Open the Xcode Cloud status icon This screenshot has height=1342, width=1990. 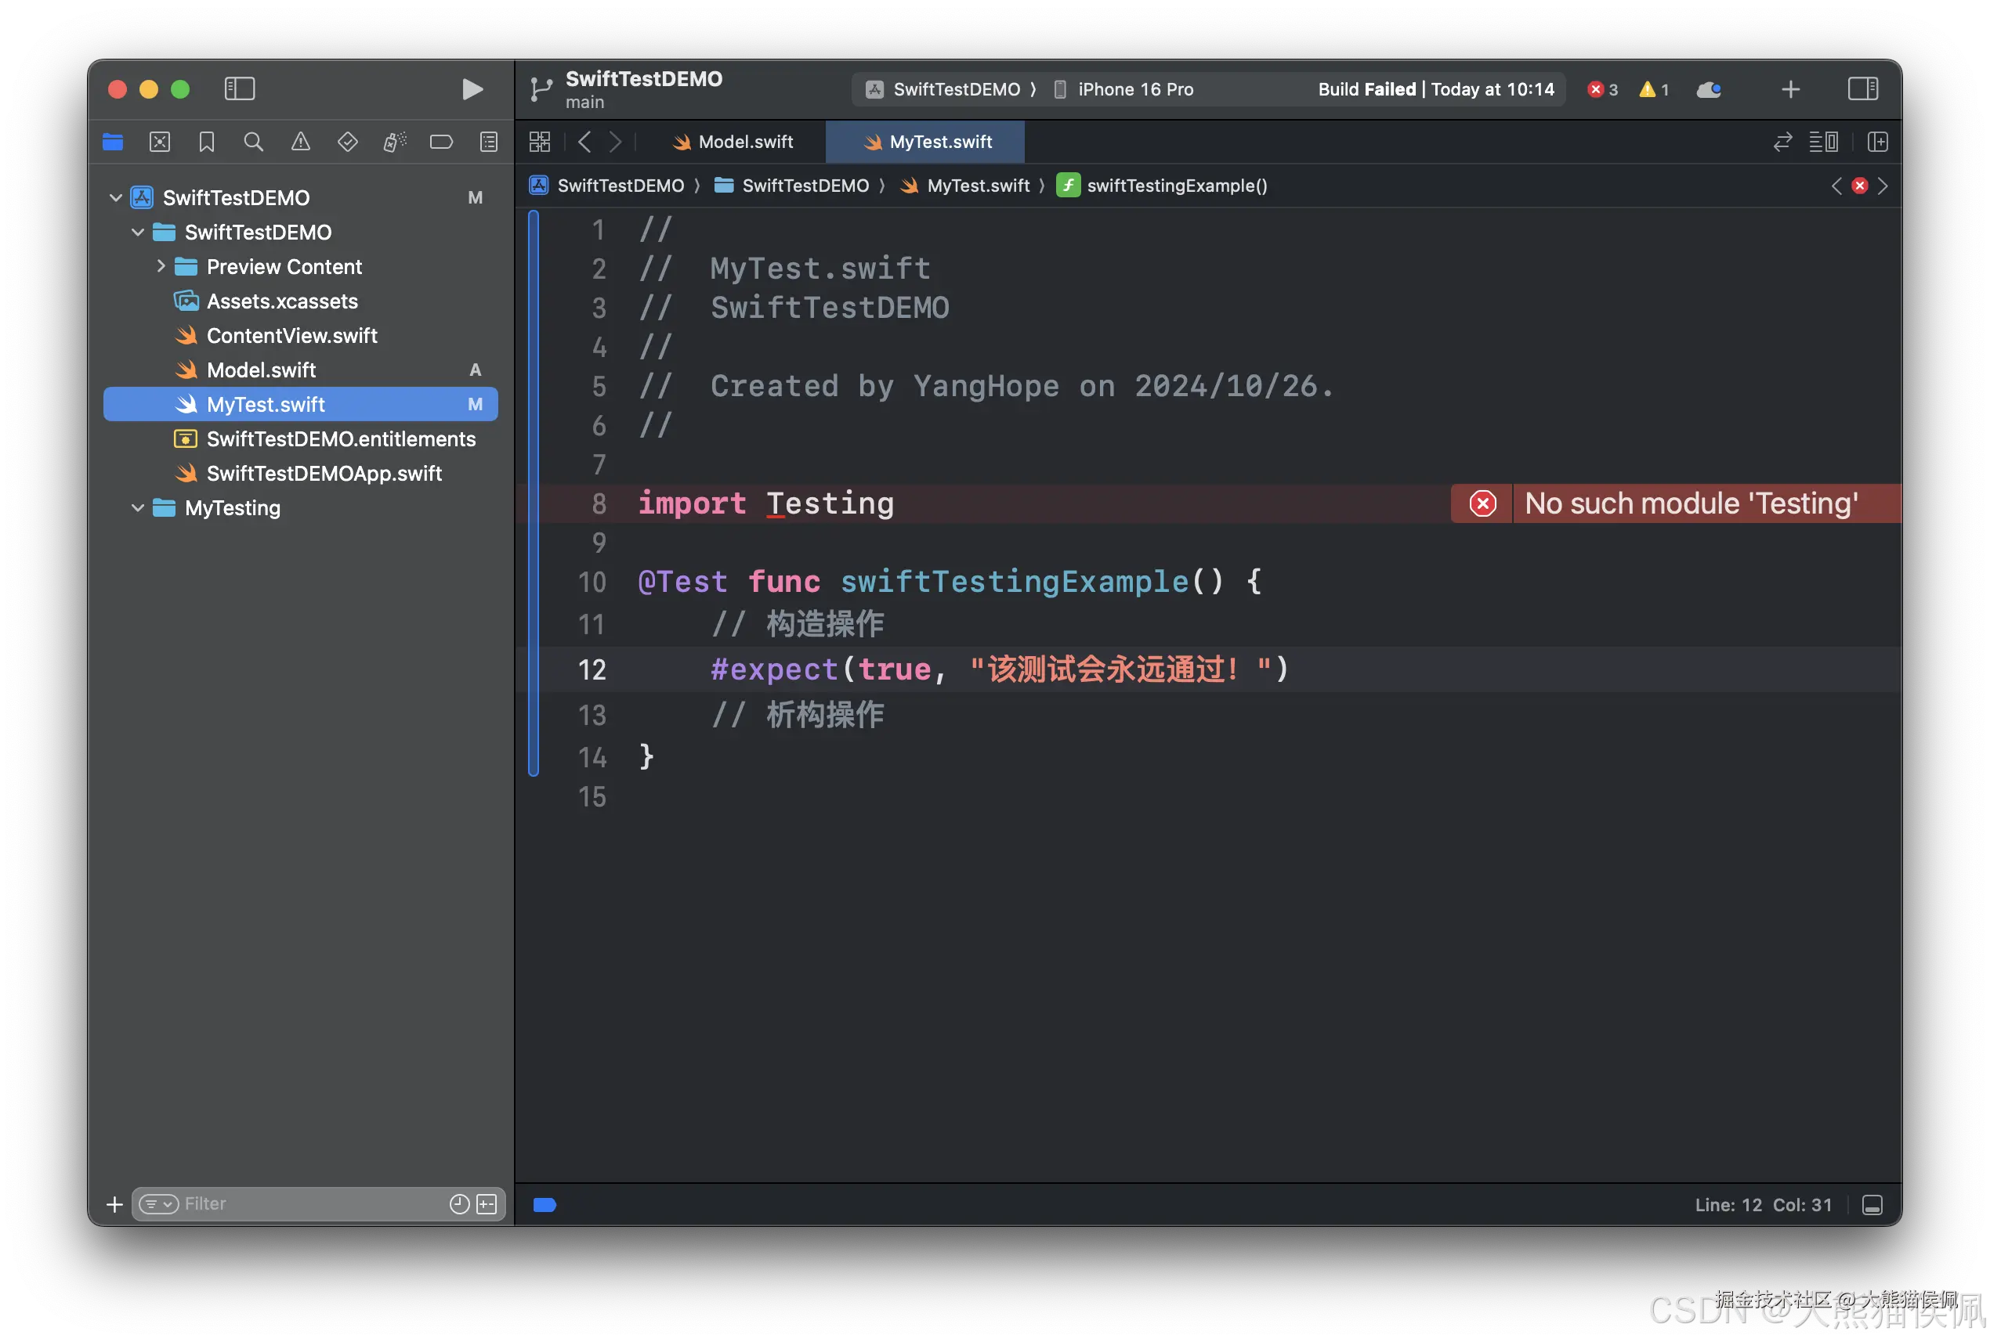[x=1708, y=90]
